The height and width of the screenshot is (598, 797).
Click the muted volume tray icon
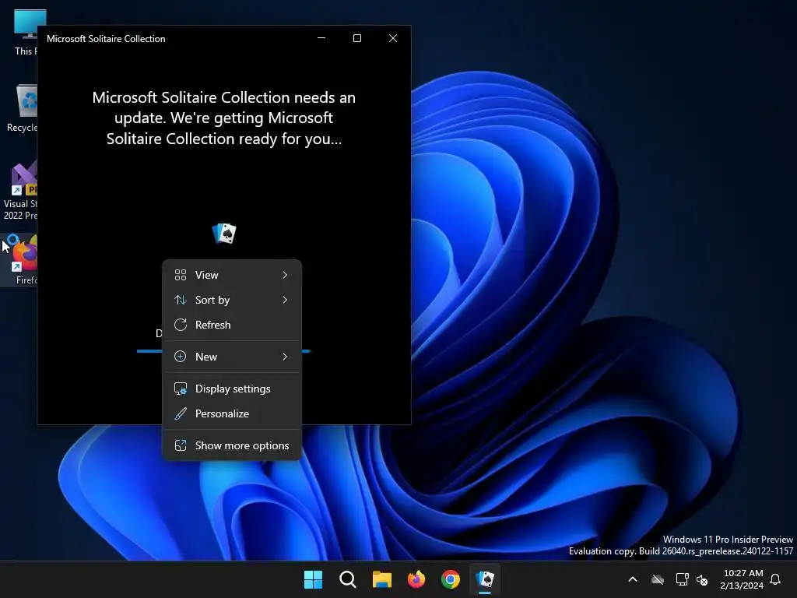point(702,579)
